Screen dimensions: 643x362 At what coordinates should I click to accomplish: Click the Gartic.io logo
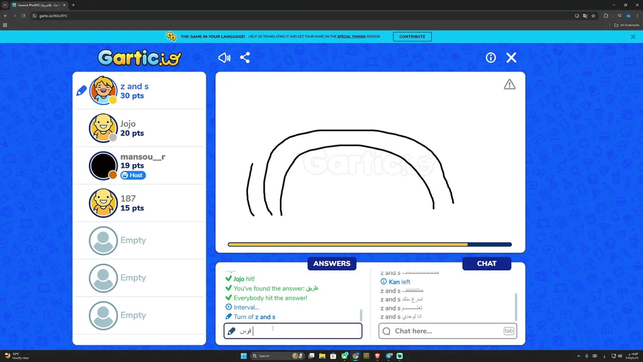pyautogui.click(x=139, y=58)
